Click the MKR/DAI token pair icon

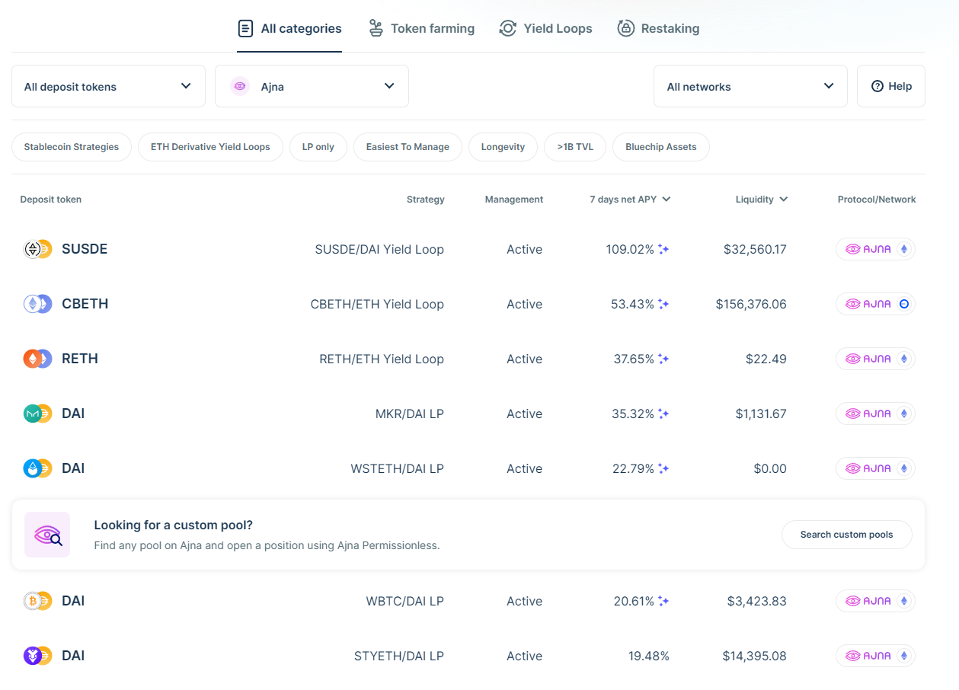(x=37, y=414)
